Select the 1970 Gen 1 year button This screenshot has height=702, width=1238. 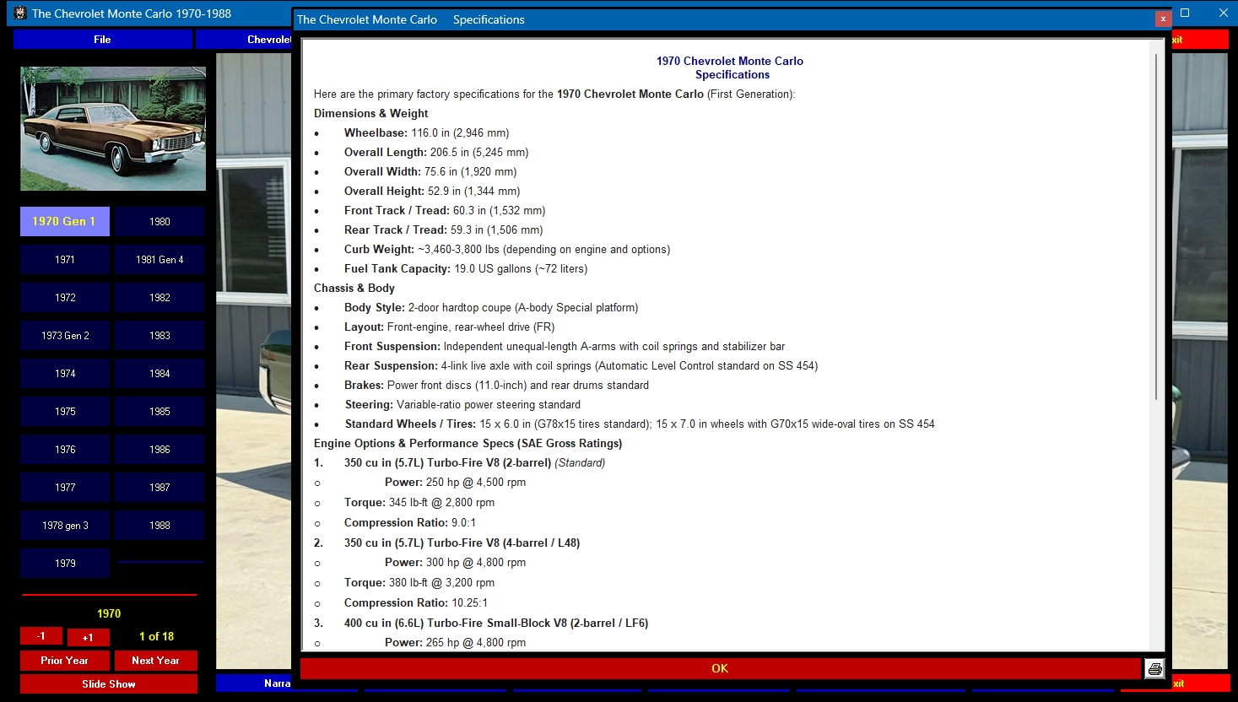coord(65,221)
